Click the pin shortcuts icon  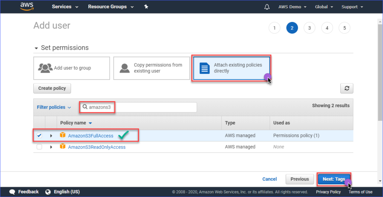tap(146, 7)
